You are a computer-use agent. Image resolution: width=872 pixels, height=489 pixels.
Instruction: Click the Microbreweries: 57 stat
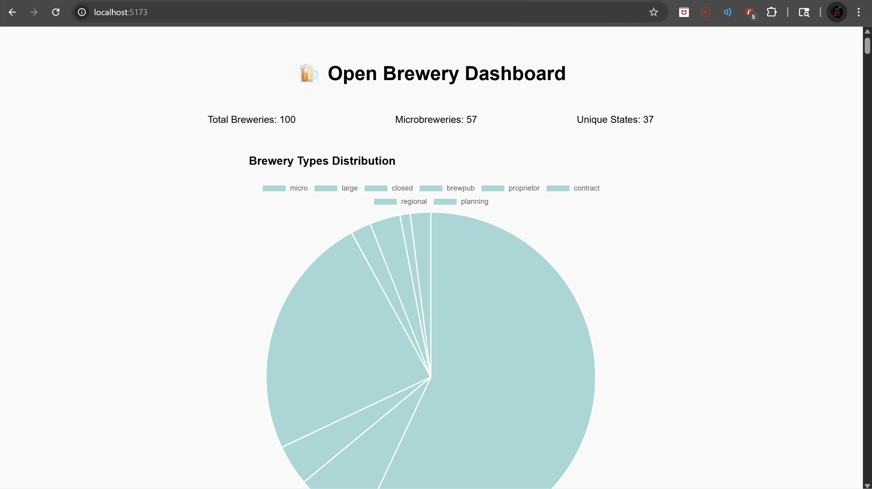pos(436,120)
